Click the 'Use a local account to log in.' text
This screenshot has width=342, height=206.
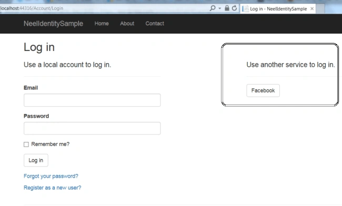[x=67, y=65]
